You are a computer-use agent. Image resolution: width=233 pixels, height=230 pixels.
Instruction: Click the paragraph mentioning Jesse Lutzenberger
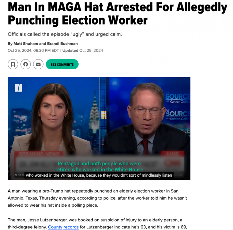point(97,224)
